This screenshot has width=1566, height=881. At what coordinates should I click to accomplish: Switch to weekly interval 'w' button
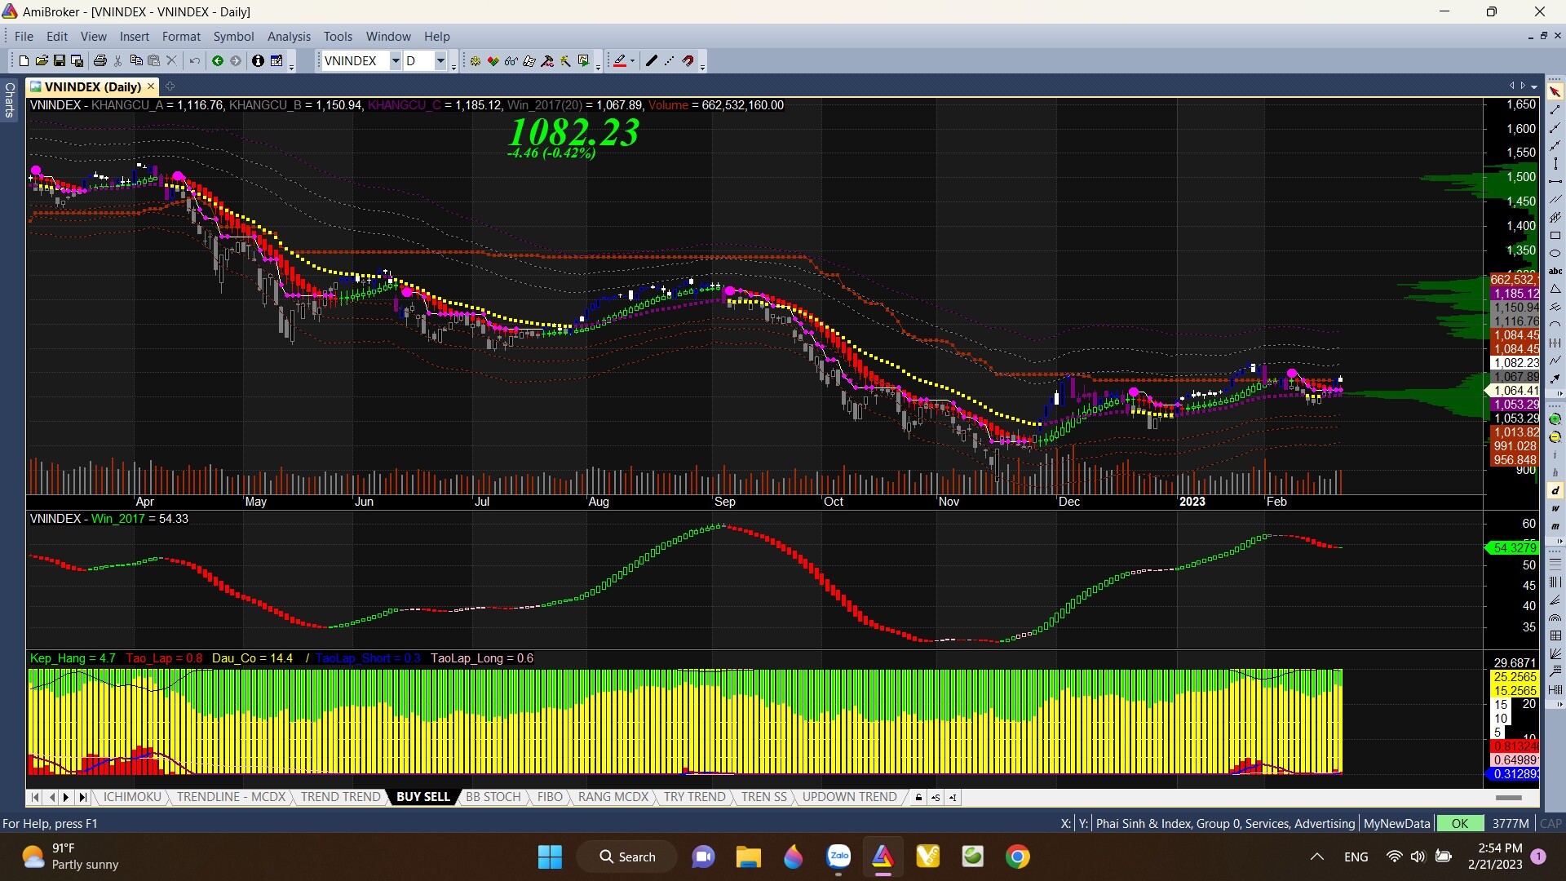[1555, 509]
